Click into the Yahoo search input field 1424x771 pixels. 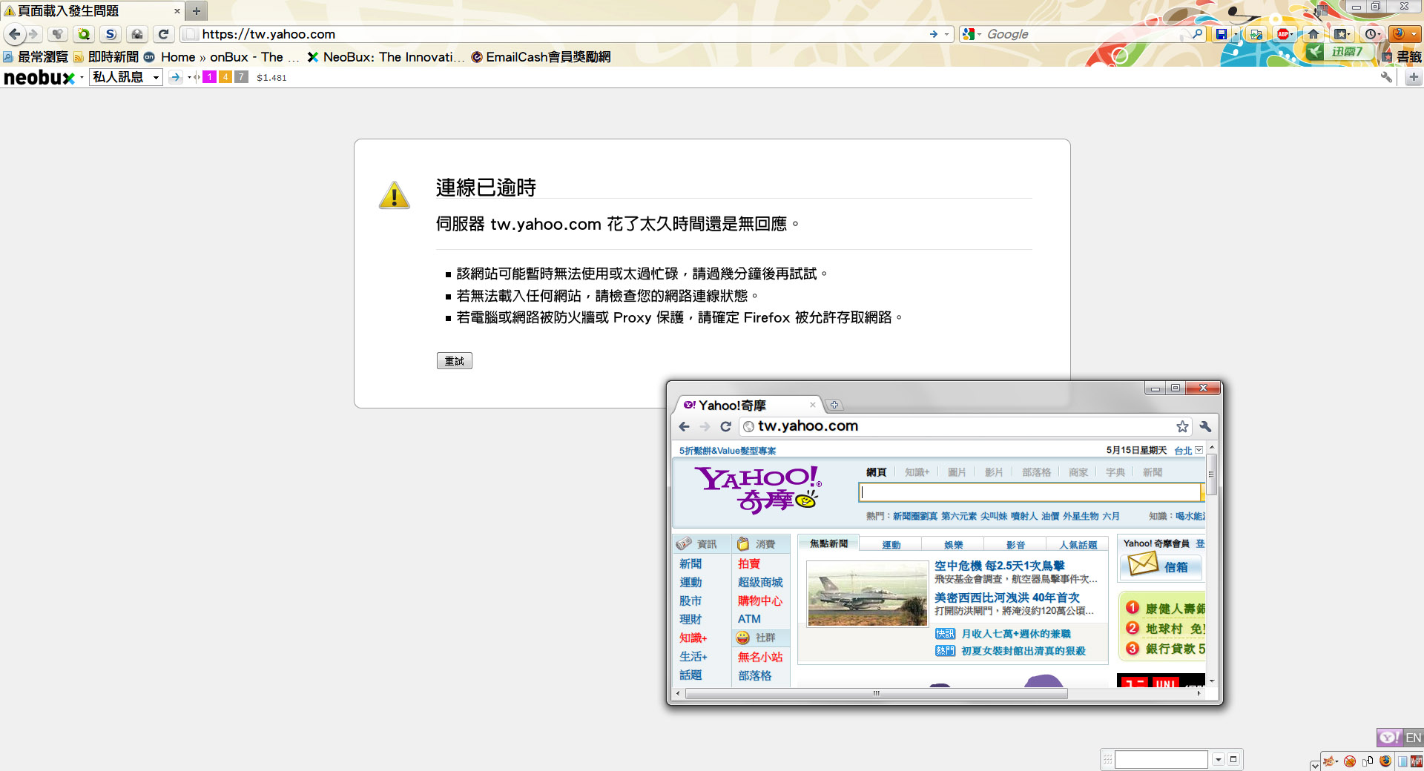1029,492
